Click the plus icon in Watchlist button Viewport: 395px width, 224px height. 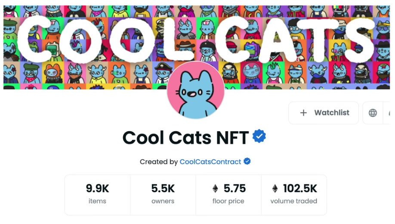[x=303, y=113]
